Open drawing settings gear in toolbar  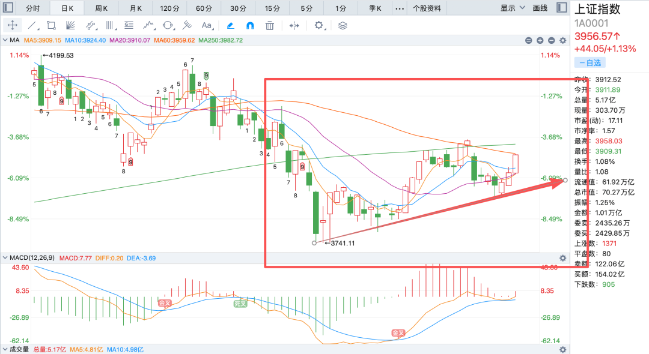[x=318, y=26]
